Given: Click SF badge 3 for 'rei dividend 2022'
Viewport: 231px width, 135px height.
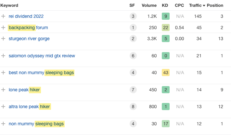Looking at the screenshot, I should (133, 16).
